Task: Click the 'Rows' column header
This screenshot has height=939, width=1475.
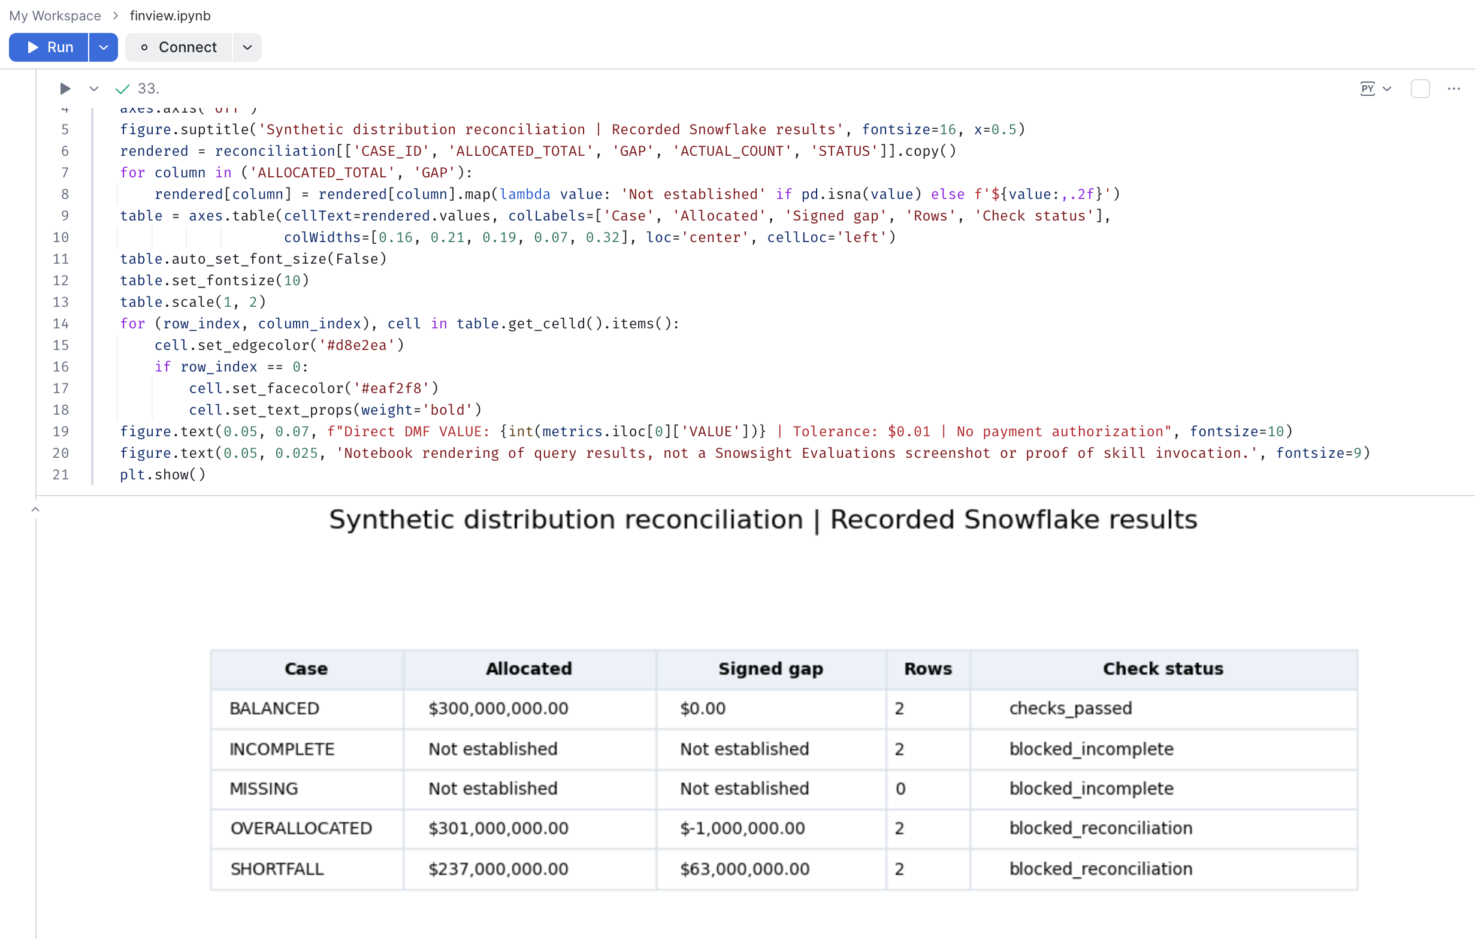Action: (928, 669)
